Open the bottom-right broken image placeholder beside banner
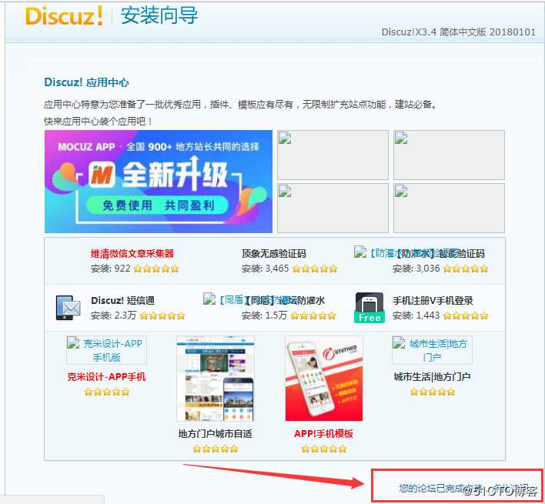This screenshot has height=504, width=545. click(449, 208)
